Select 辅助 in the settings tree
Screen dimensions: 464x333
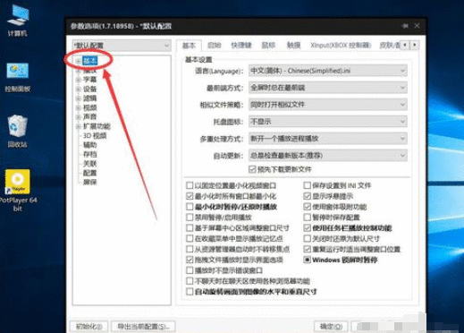click(89, 145)
